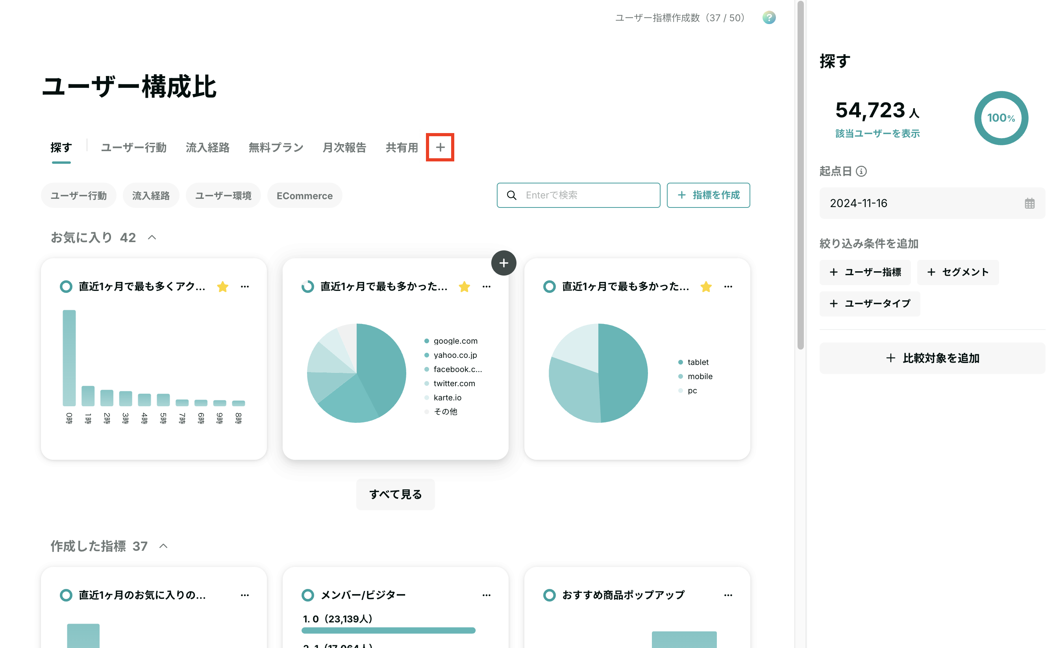Click pc legend item

pyautogui.click(x=687, y=391)
